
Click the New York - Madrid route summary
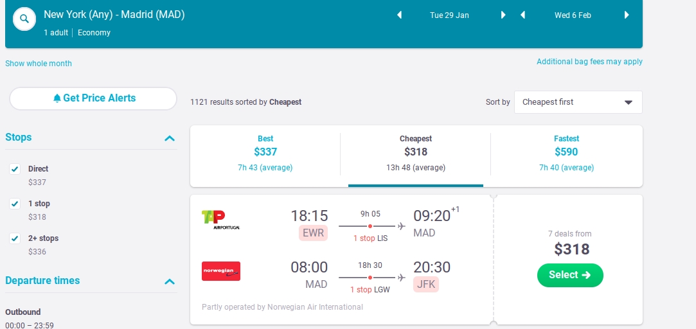[114, 15]
